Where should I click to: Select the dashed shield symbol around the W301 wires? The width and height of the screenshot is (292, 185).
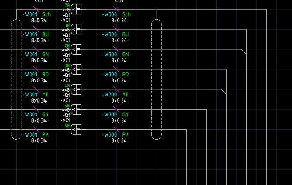16,79
